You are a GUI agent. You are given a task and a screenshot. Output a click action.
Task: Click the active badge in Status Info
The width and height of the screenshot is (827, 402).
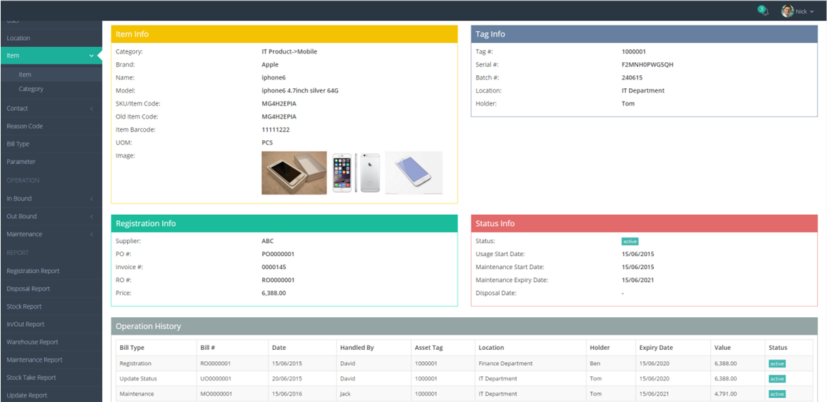coord(630,241)
